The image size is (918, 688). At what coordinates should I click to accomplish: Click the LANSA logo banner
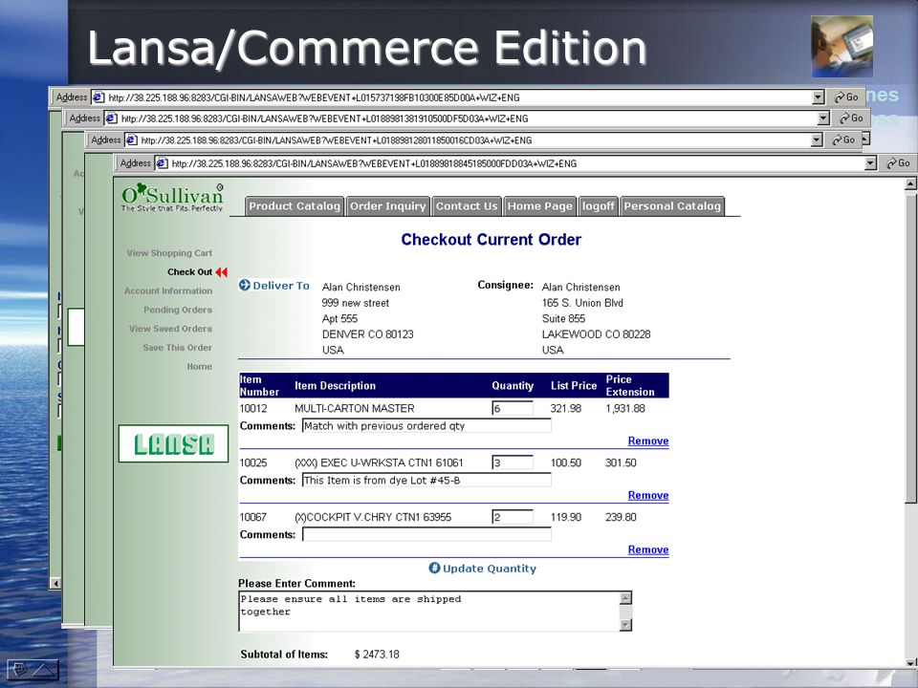(173, 444)
